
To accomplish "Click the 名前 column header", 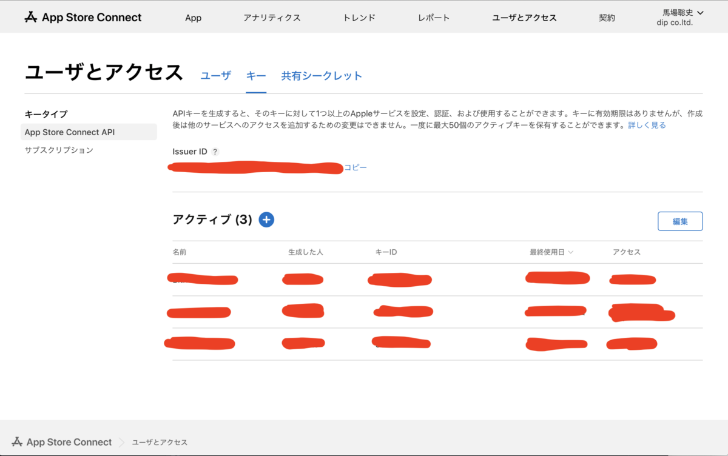I will click(x=179, y=252).
